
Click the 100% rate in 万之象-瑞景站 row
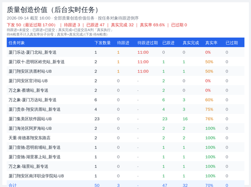210,166
